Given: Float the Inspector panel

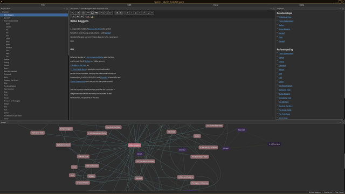Looking at the screenshot, I should 340,9.
